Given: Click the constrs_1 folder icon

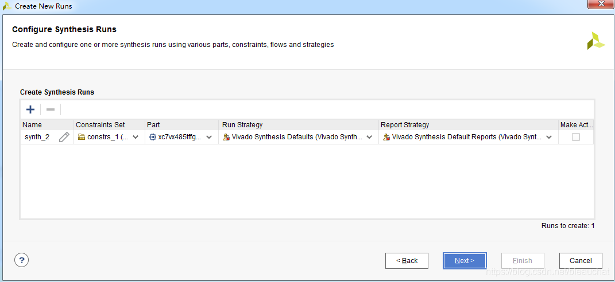Looking at the screenshot, I should (x=82, y=137).
